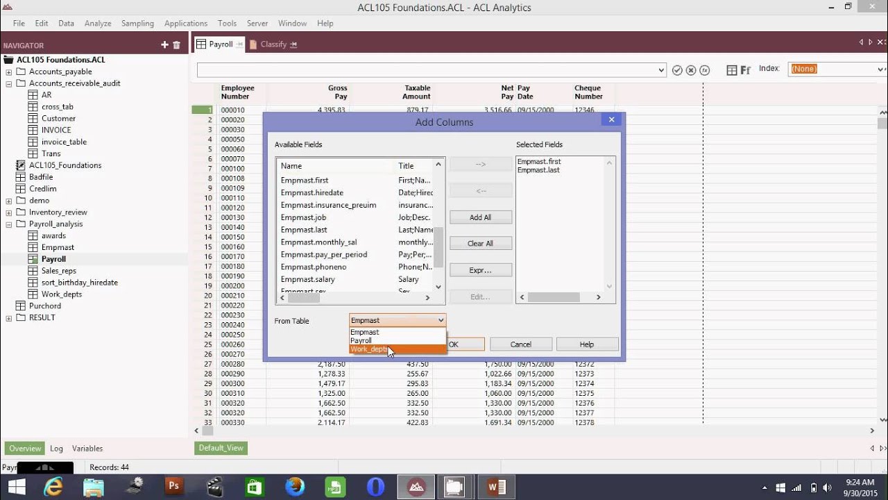Open the Work_depts table in Navigator
The height and width of the screenshot is (500, 888).
62,294
